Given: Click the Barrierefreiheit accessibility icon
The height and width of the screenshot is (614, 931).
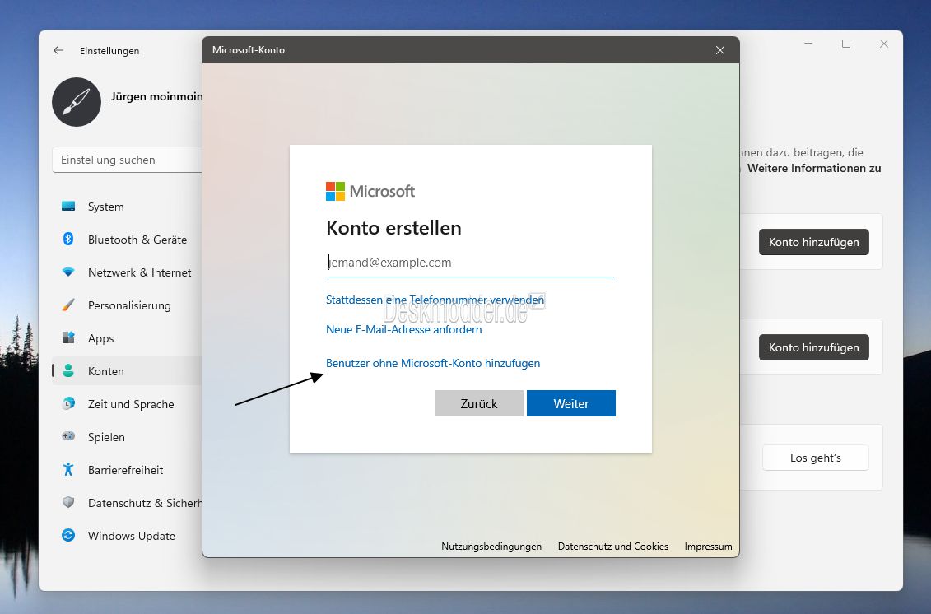Looking at the screenshot, I should tap(68, 469).
